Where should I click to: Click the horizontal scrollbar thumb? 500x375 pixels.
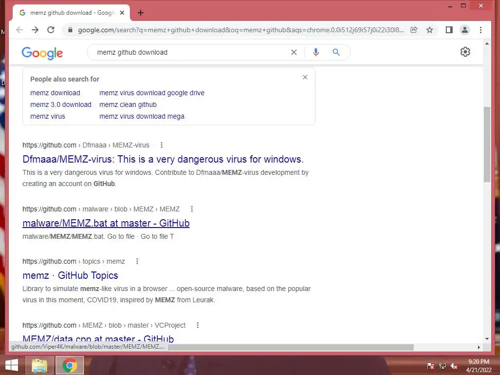tap(291, 347)
